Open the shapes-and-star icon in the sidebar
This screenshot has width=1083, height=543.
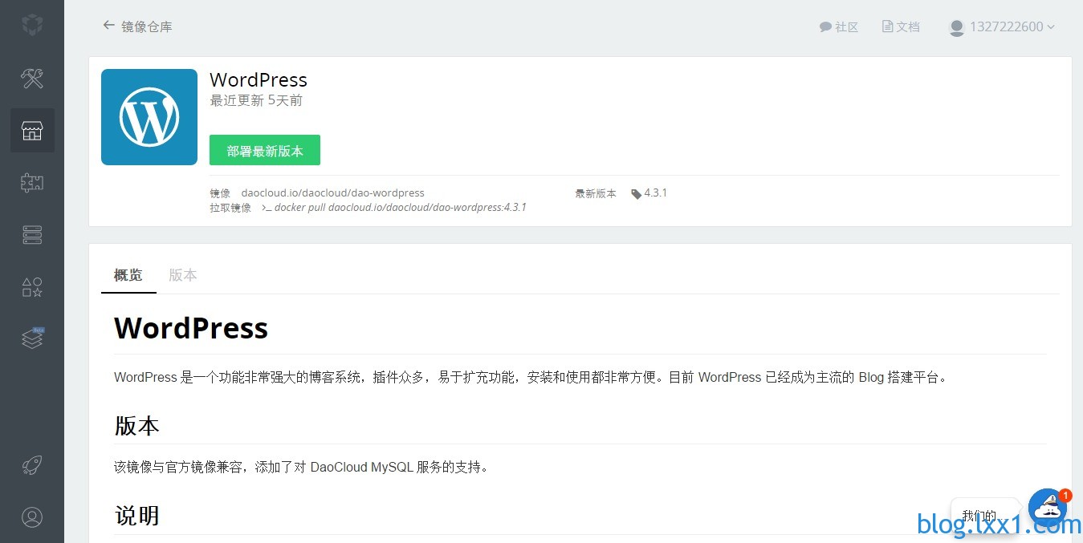32,286
